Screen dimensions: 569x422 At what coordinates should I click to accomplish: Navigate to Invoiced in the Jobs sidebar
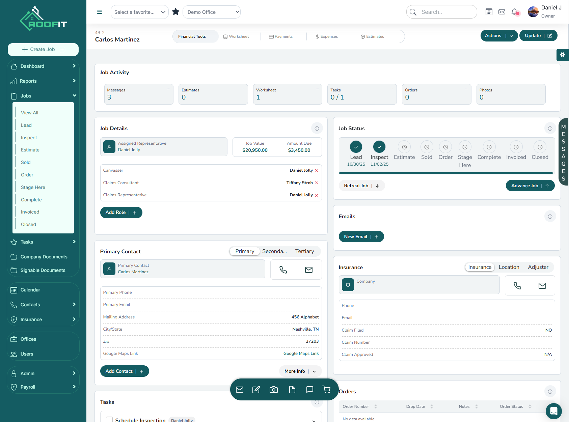[30, 212]
